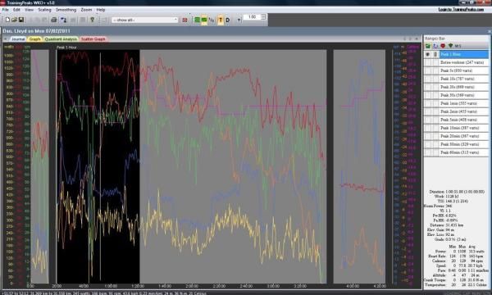Click the white vertical cursor line in the graph
Viewport: 492px width, 295px height.
coord(100,166)
